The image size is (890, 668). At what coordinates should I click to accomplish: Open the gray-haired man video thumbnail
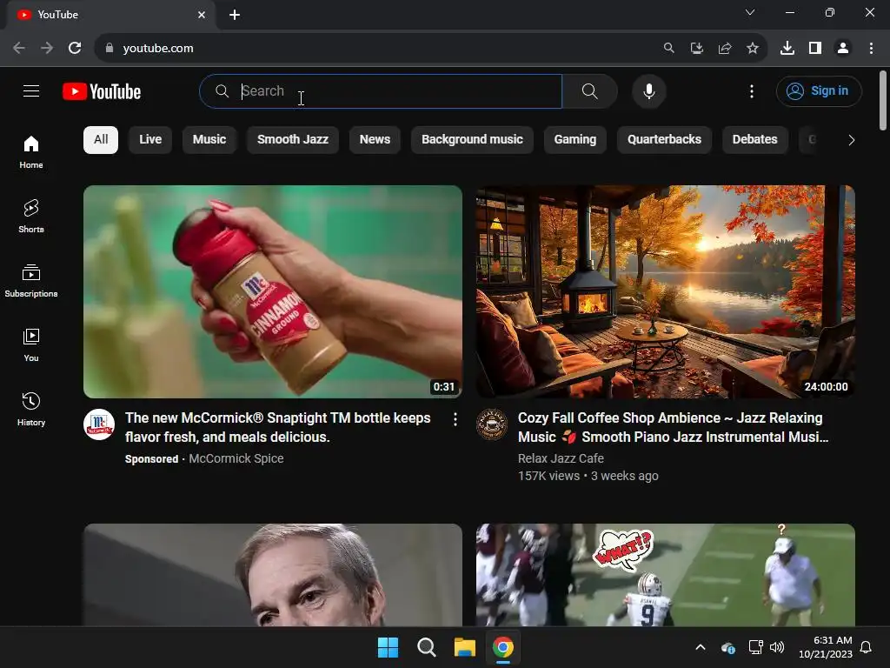[x=273, y=575]
